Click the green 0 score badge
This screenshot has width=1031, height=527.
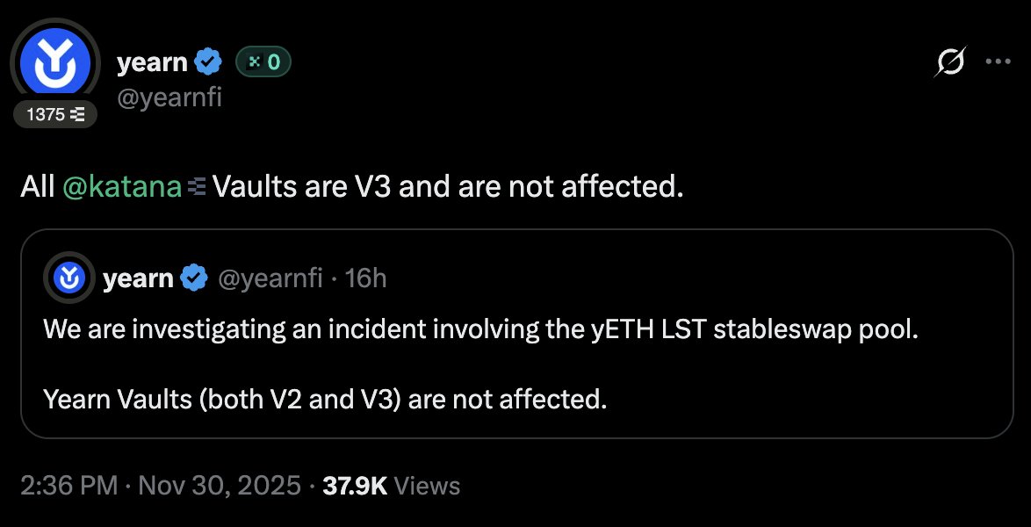click(263, 62)
